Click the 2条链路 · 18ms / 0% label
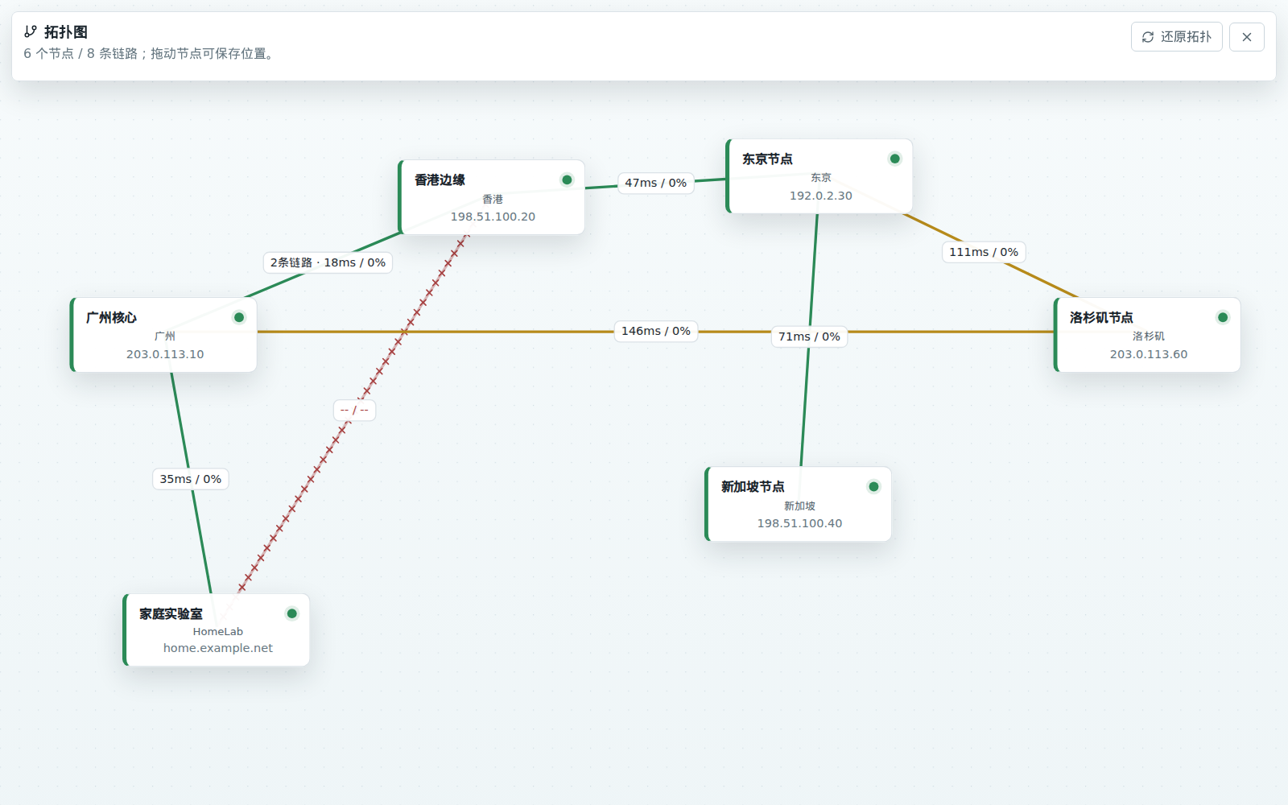Image resolution: width=1288 pixels, height=805 pixels. 328,262
